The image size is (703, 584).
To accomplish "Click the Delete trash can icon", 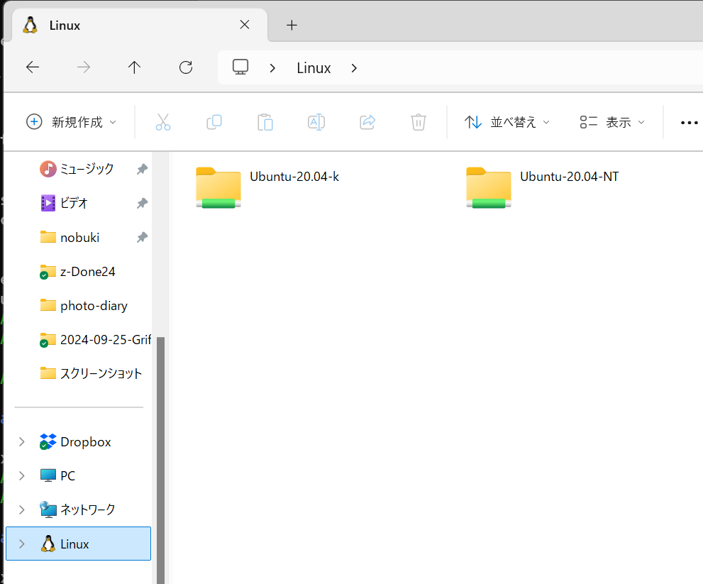I will pos(419,122).
